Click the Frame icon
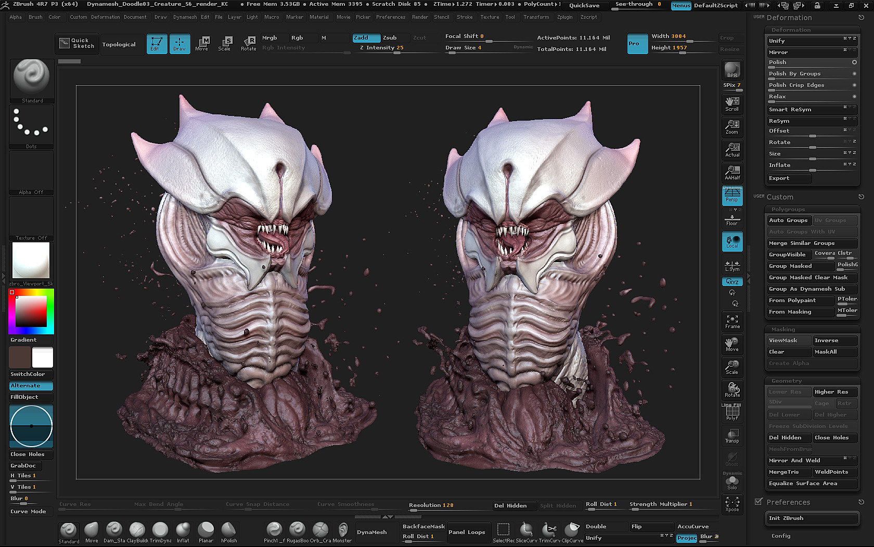This screenshot has width=874, height=547. tap(732, 321)
